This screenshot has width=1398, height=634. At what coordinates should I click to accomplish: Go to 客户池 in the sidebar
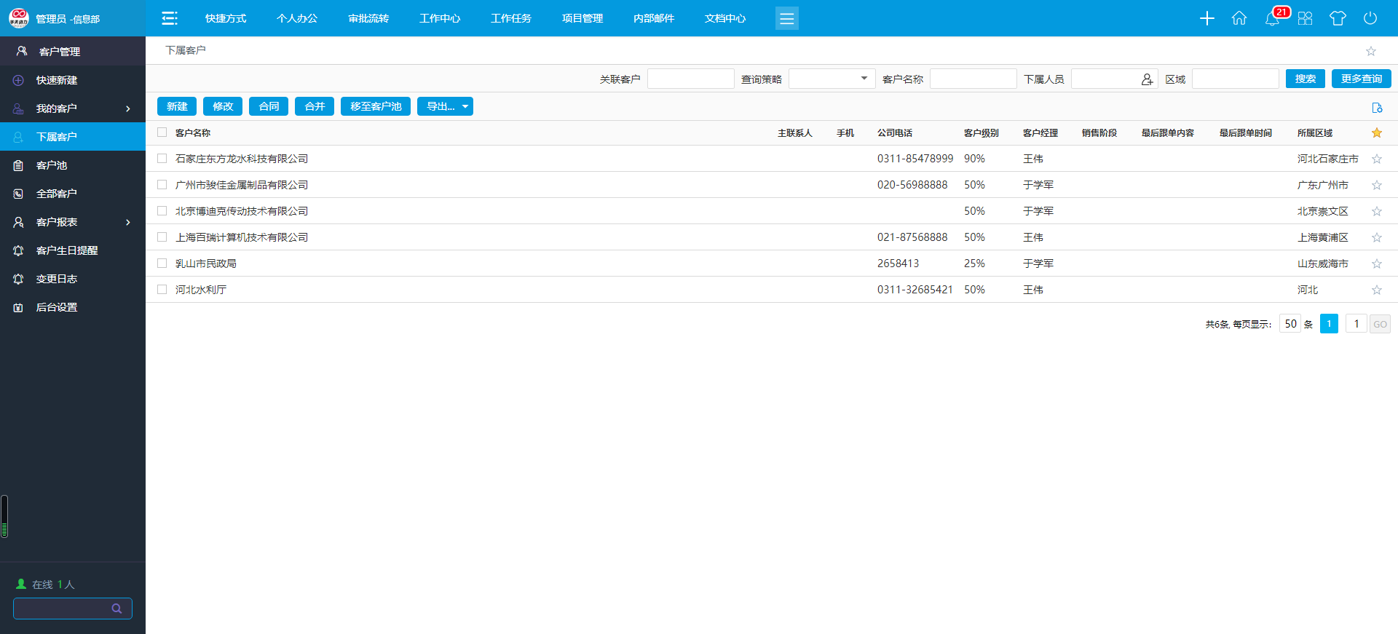pos(52,165)
